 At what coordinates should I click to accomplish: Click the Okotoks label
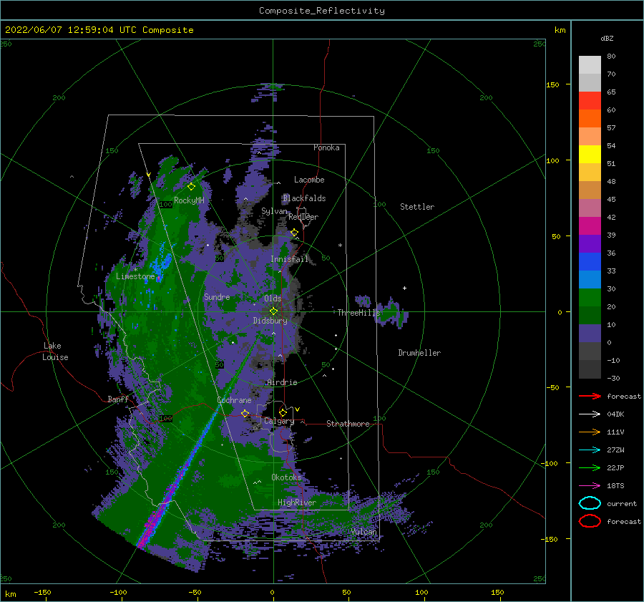point(286,477)
